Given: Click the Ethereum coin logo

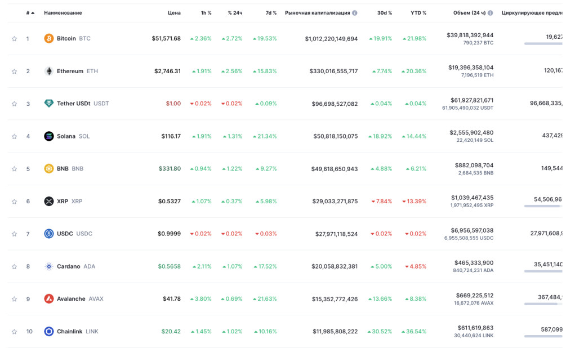Looking at the screenshot, I should click(x=49, y=71).
